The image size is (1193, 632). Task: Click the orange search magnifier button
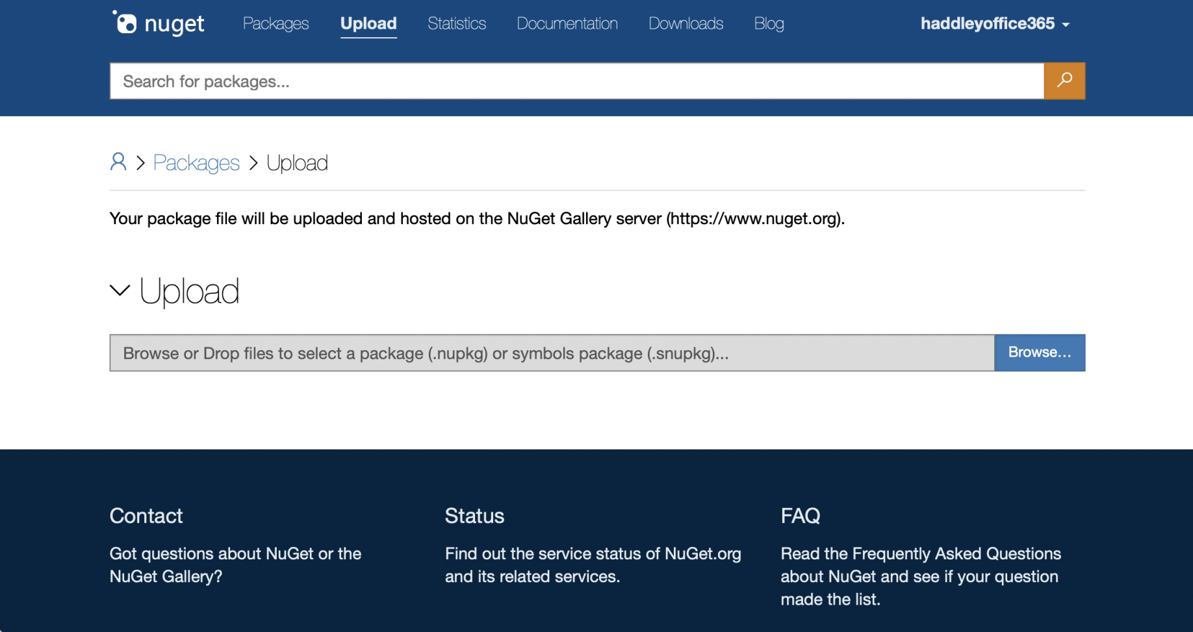coord(1064,81)
